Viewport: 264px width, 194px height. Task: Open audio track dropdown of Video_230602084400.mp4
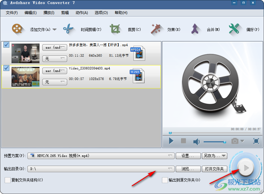click(55, 71)
